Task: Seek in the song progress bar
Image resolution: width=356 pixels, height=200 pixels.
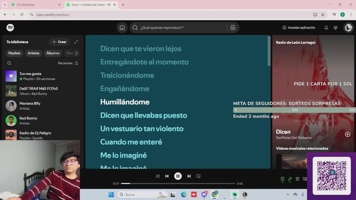Action: (178, 183)
